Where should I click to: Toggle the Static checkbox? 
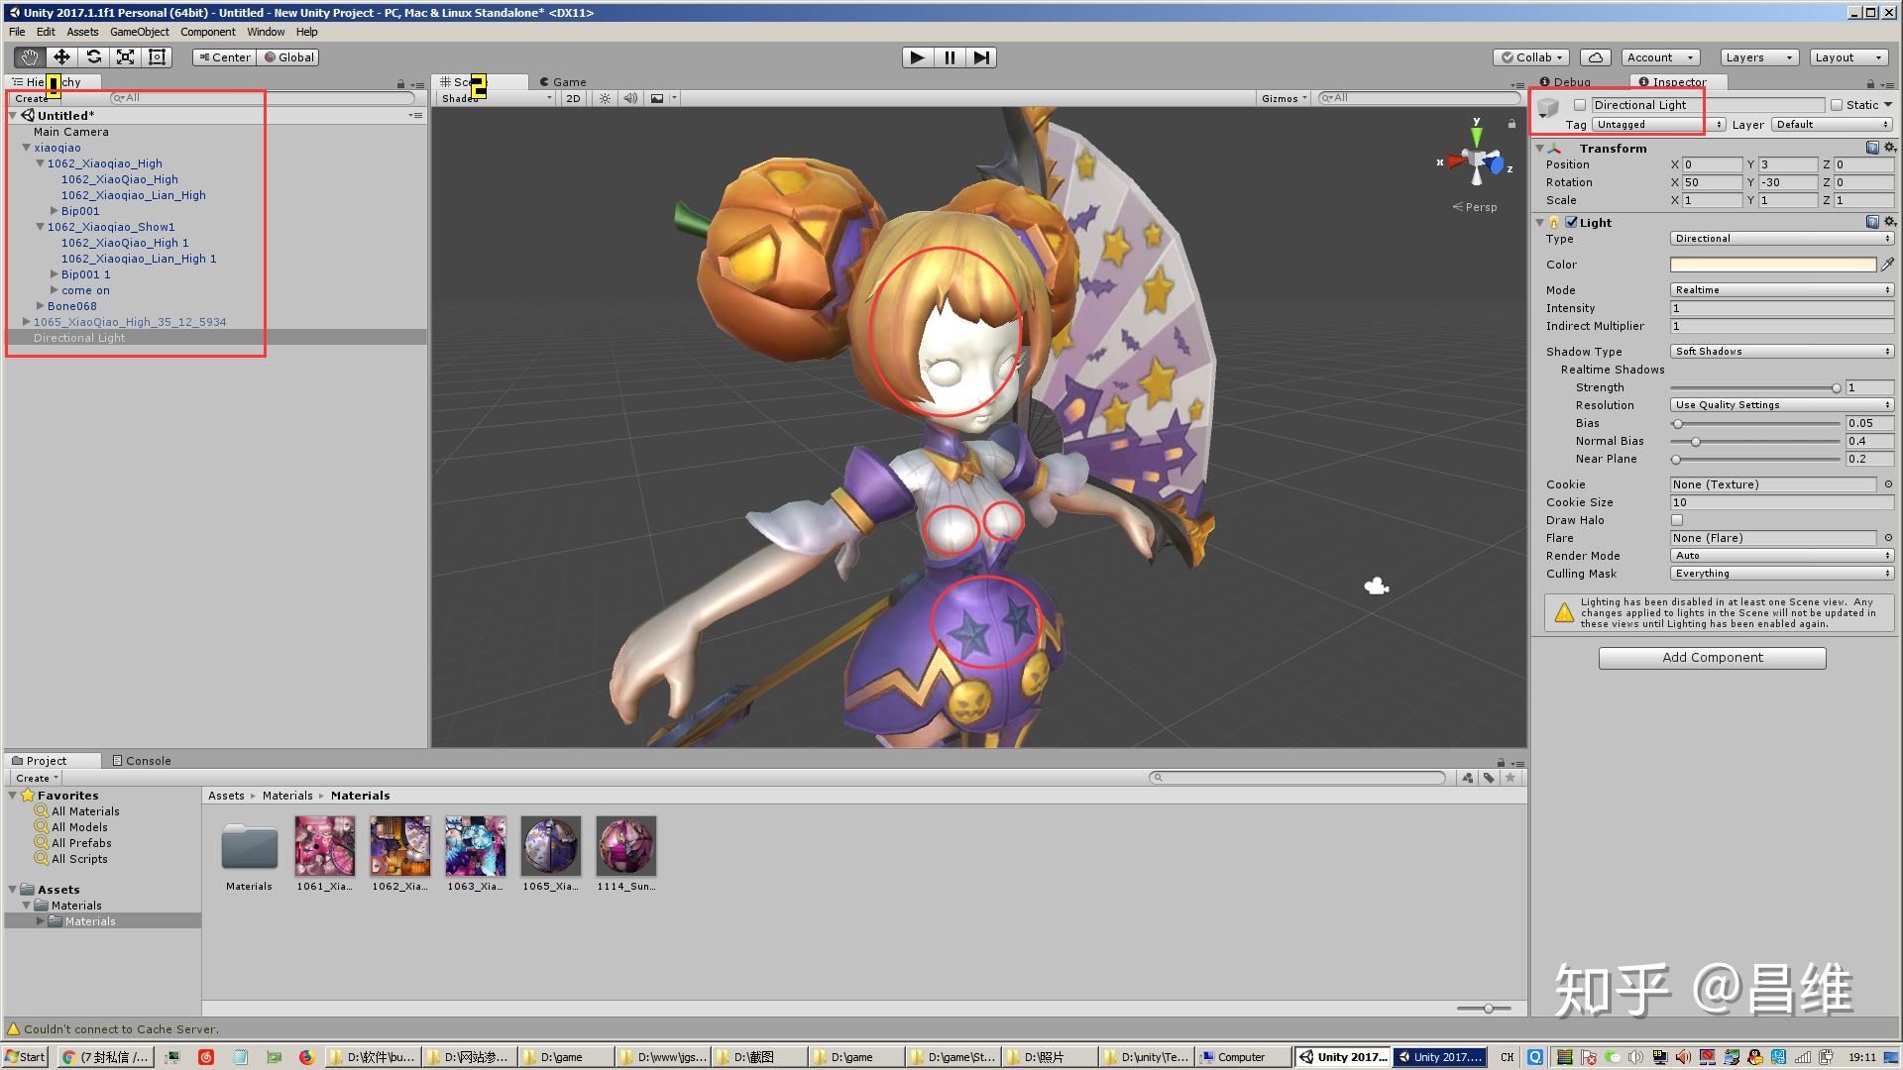click(x=1837, y=105)
